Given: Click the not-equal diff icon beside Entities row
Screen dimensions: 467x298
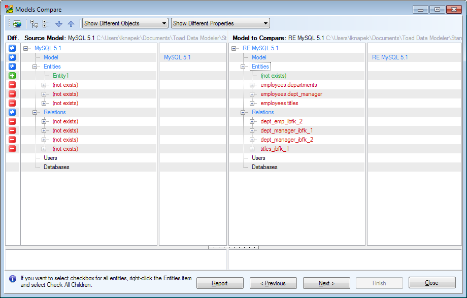Looking at the screenshot, I should [x=12, y=67].
